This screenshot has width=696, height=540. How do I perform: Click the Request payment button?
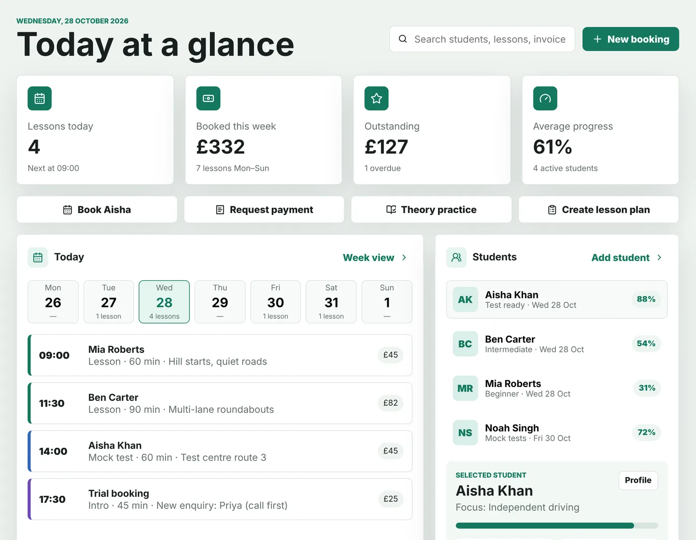pyautogui.click(x=264, y=210)
